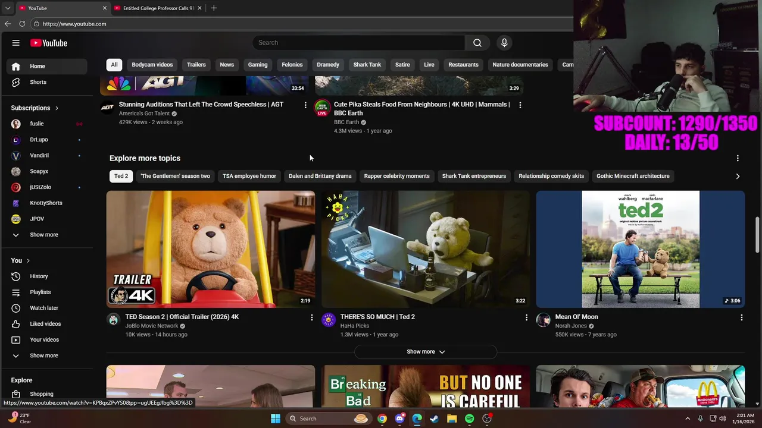The image size is (762, 428).
Task: Open browser tab search dropdown
Action: [x=8, y=8]
